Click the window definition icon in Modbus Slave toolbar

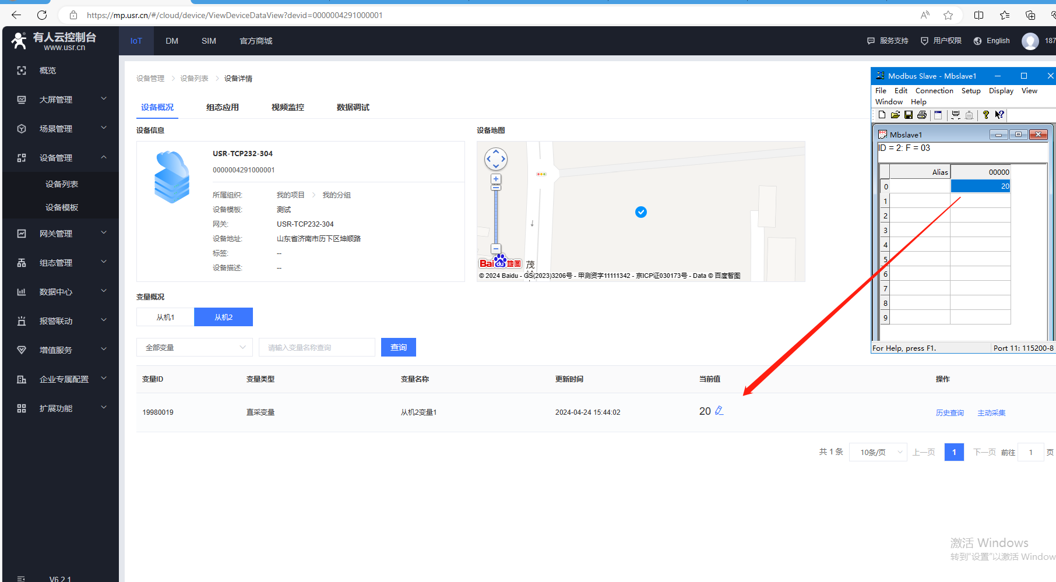pyautogui.click(x=938, y=115)
